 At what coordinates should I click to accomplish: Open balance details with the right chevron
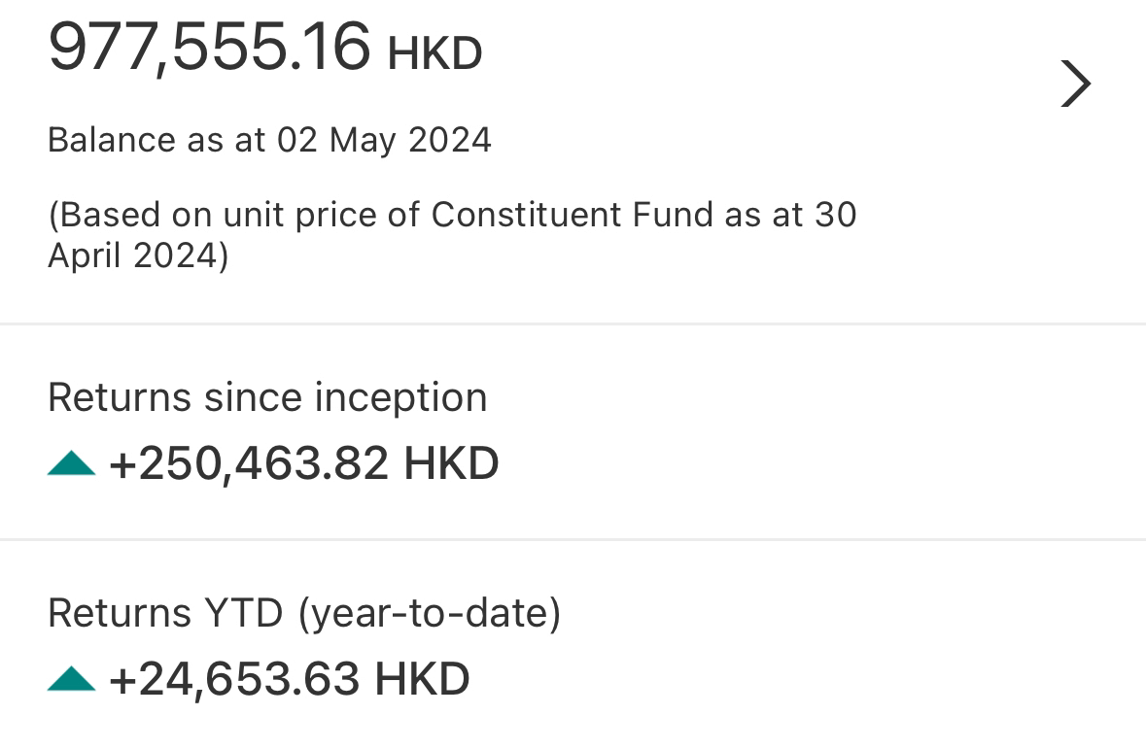[x=1075, y=84]
